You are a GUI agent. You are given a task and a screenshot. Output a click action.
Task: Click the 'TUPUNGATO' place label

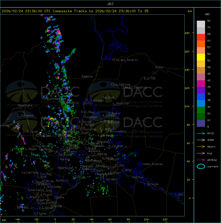point(43,184)
